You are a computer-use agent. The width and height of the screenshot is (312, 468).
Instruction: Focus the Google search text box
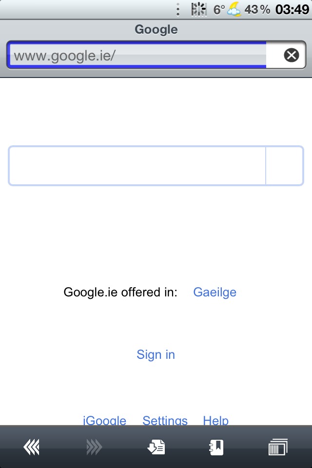[x=137, y=166]
